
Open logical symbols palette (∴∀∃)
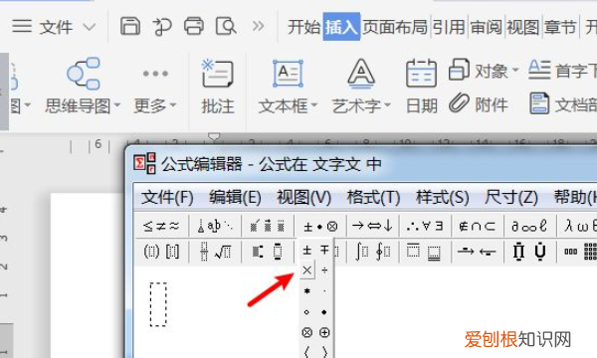[x=425, y=227]
